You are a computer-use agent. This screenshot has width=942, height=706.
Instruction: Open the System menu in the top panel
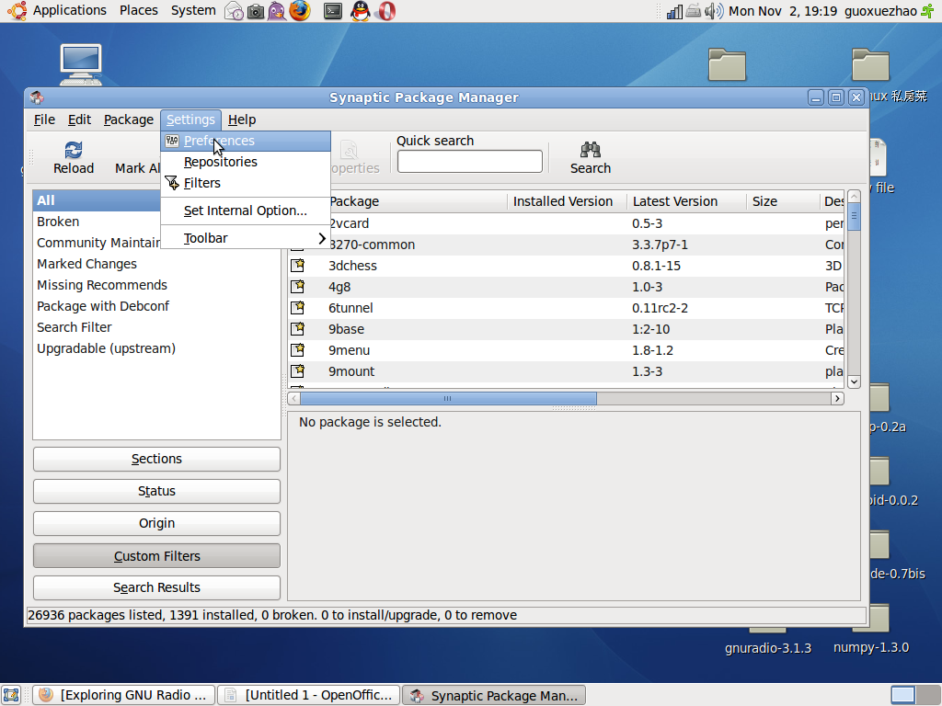[x=193, y=11]
